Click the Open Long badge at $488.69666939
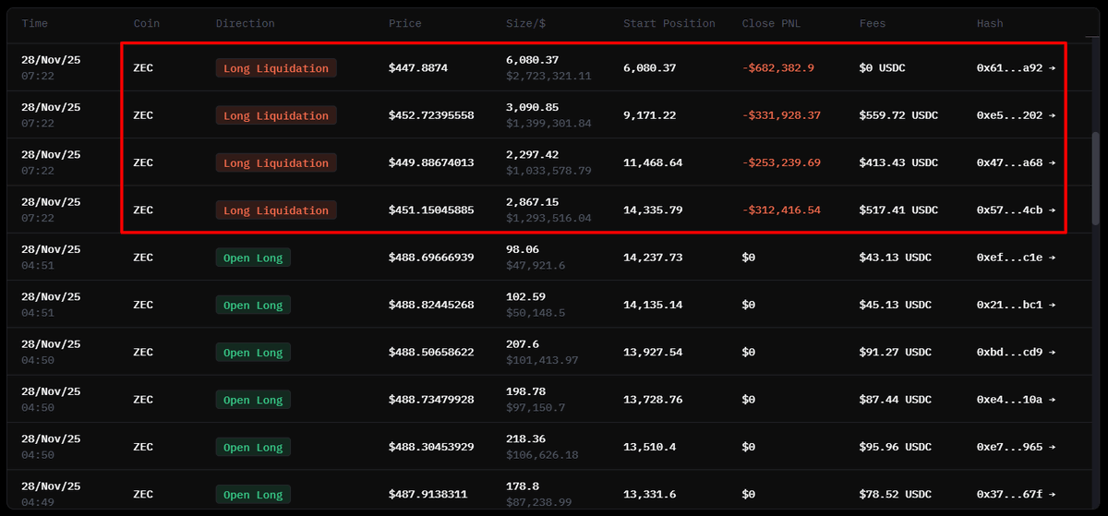Image resolution: width=1108 pixels, height=516 pixels. pyautogui.click(x=253, y=258)
